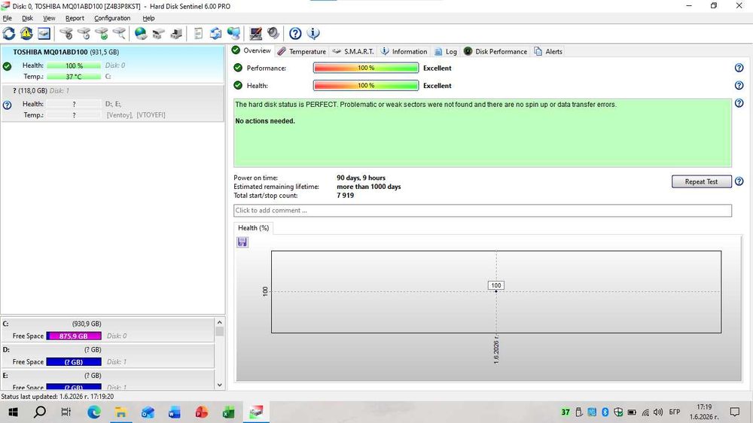
Task: Click the 'Click to add comment' field
Action: click(x=482, y=210)
